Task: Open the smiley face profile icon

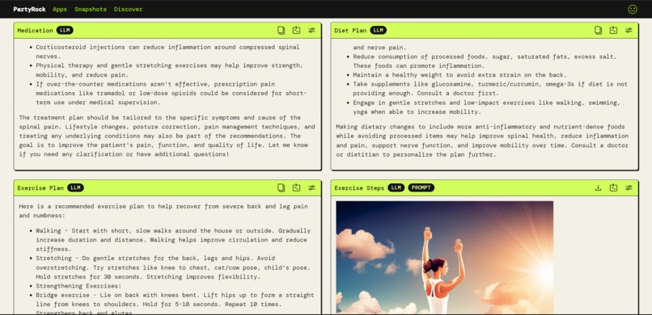Action: coord(632,9)
